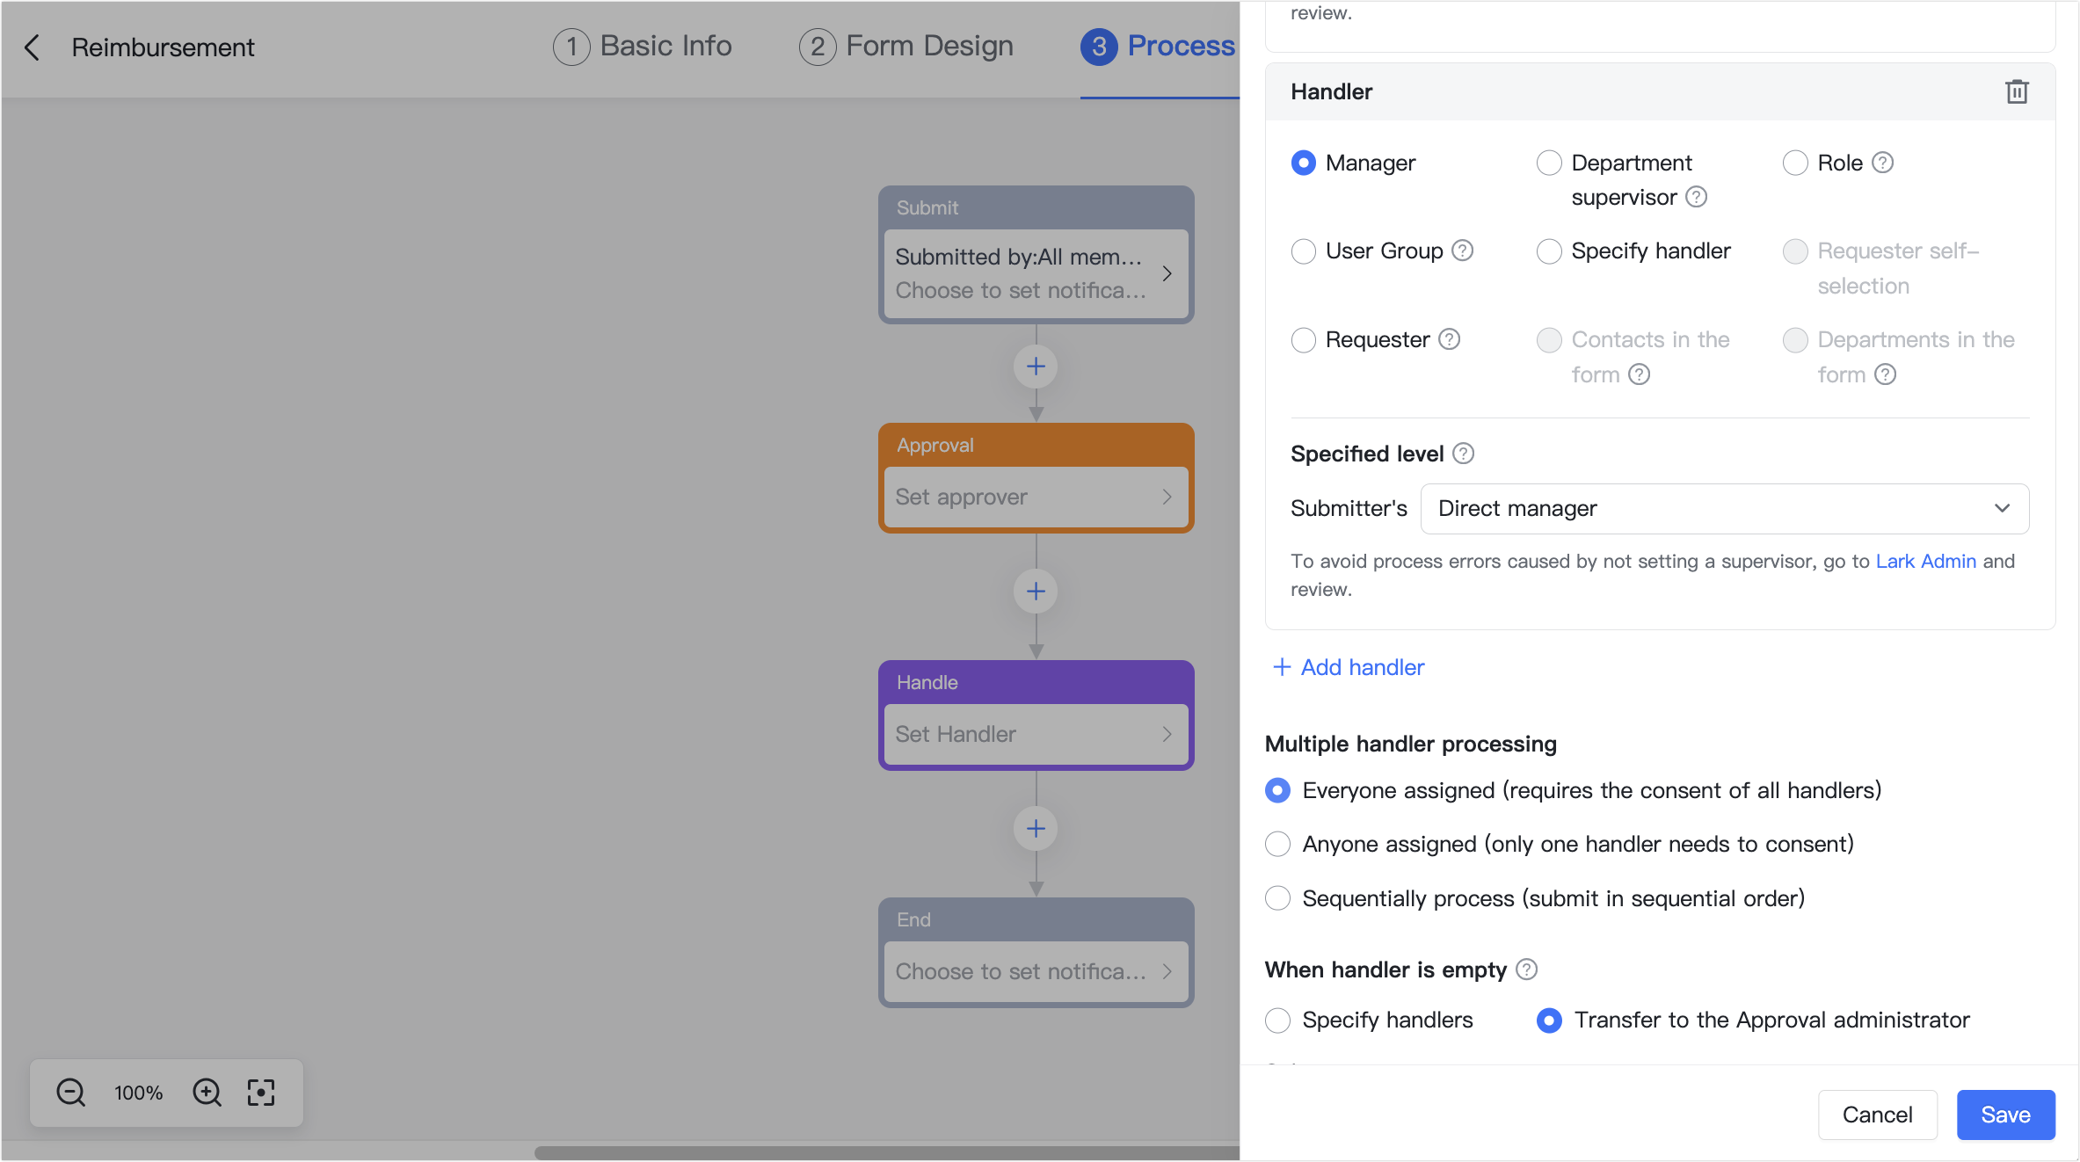Open the Direct manager dropdown
This screenshot has width=2080, height=1162.
click(x=1723, y=508)
